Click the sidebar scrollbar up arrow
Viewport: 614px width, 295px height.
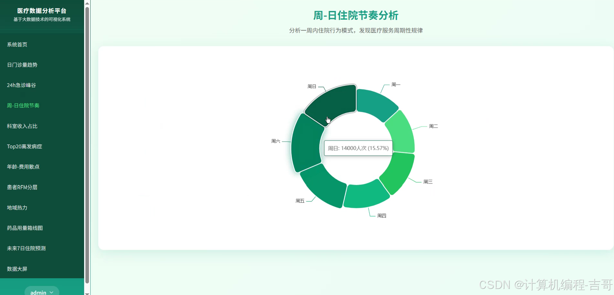87,3
